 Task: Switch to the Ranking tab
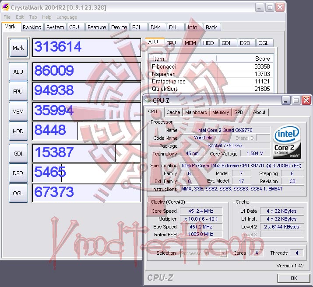(32, 27)
